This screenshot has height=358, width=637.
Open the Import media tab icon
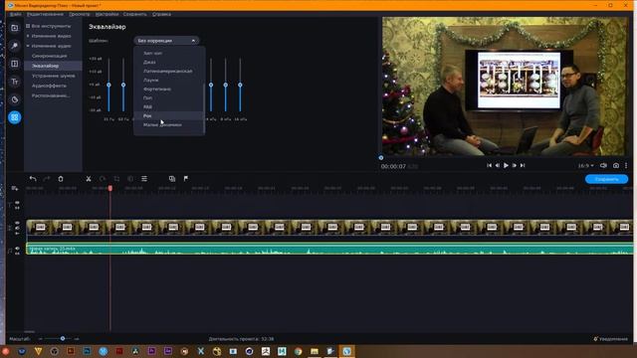tap(15, 28)
